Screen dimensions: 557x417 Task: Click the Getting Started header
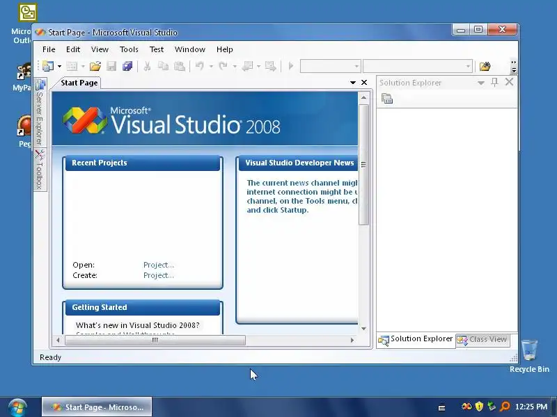pos(143,307)
